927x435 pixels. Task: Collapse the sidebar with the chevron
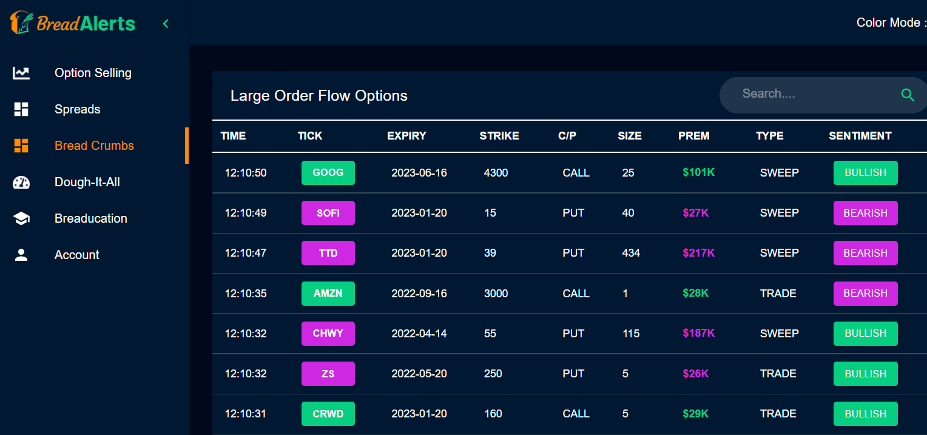coord(166,24)
